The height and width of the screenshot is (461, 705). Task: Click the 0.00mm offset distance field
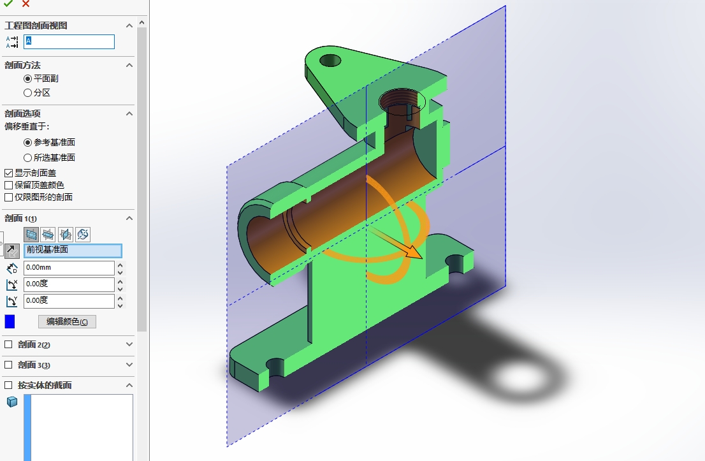pos(69,268)
